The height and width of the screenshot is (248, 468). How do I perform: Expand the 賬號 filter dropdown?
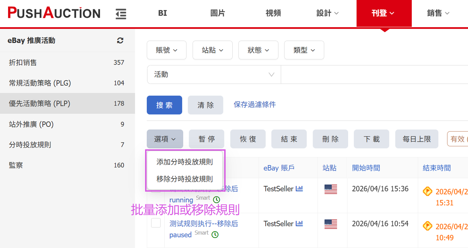pyautogui.click(x=167, y=50)
